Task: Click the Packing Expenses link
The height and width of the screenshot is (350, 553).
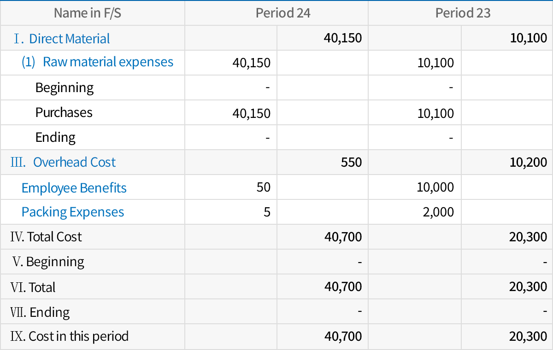Action: 73,212
